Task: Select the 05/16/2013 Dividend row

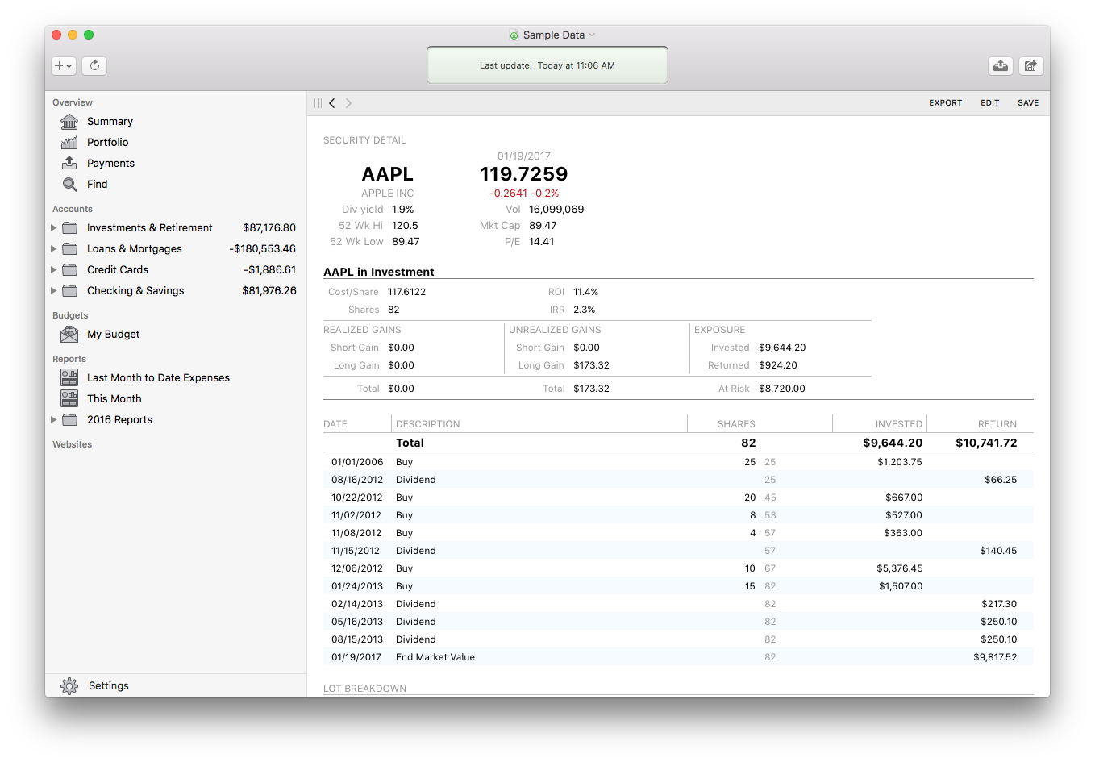Action: 678,622
